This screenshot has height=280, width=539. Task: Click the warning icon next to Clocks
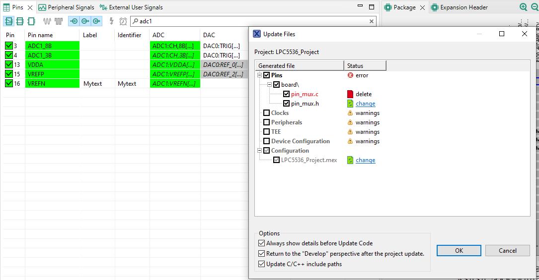[x=350, y=113]
